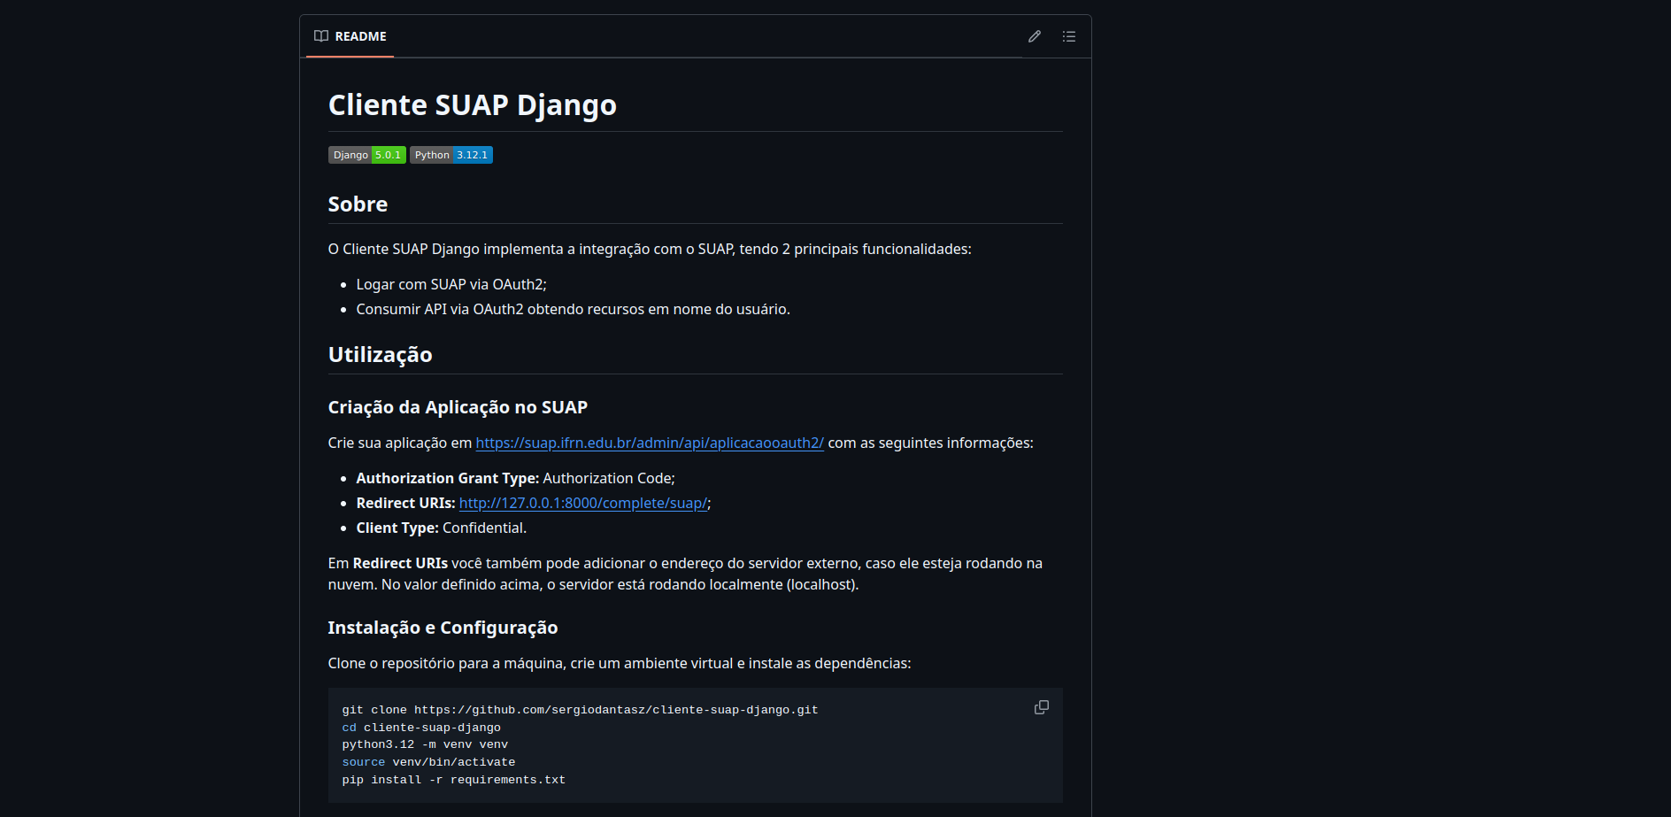The height and width of the screenshot is (817, 1671).
Task: Select the pip install requirements line
Action: (x=454, y=779)
